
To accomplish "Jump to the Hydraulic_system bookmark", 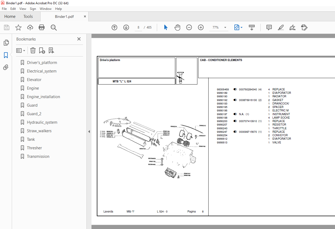I will (42, 122).
